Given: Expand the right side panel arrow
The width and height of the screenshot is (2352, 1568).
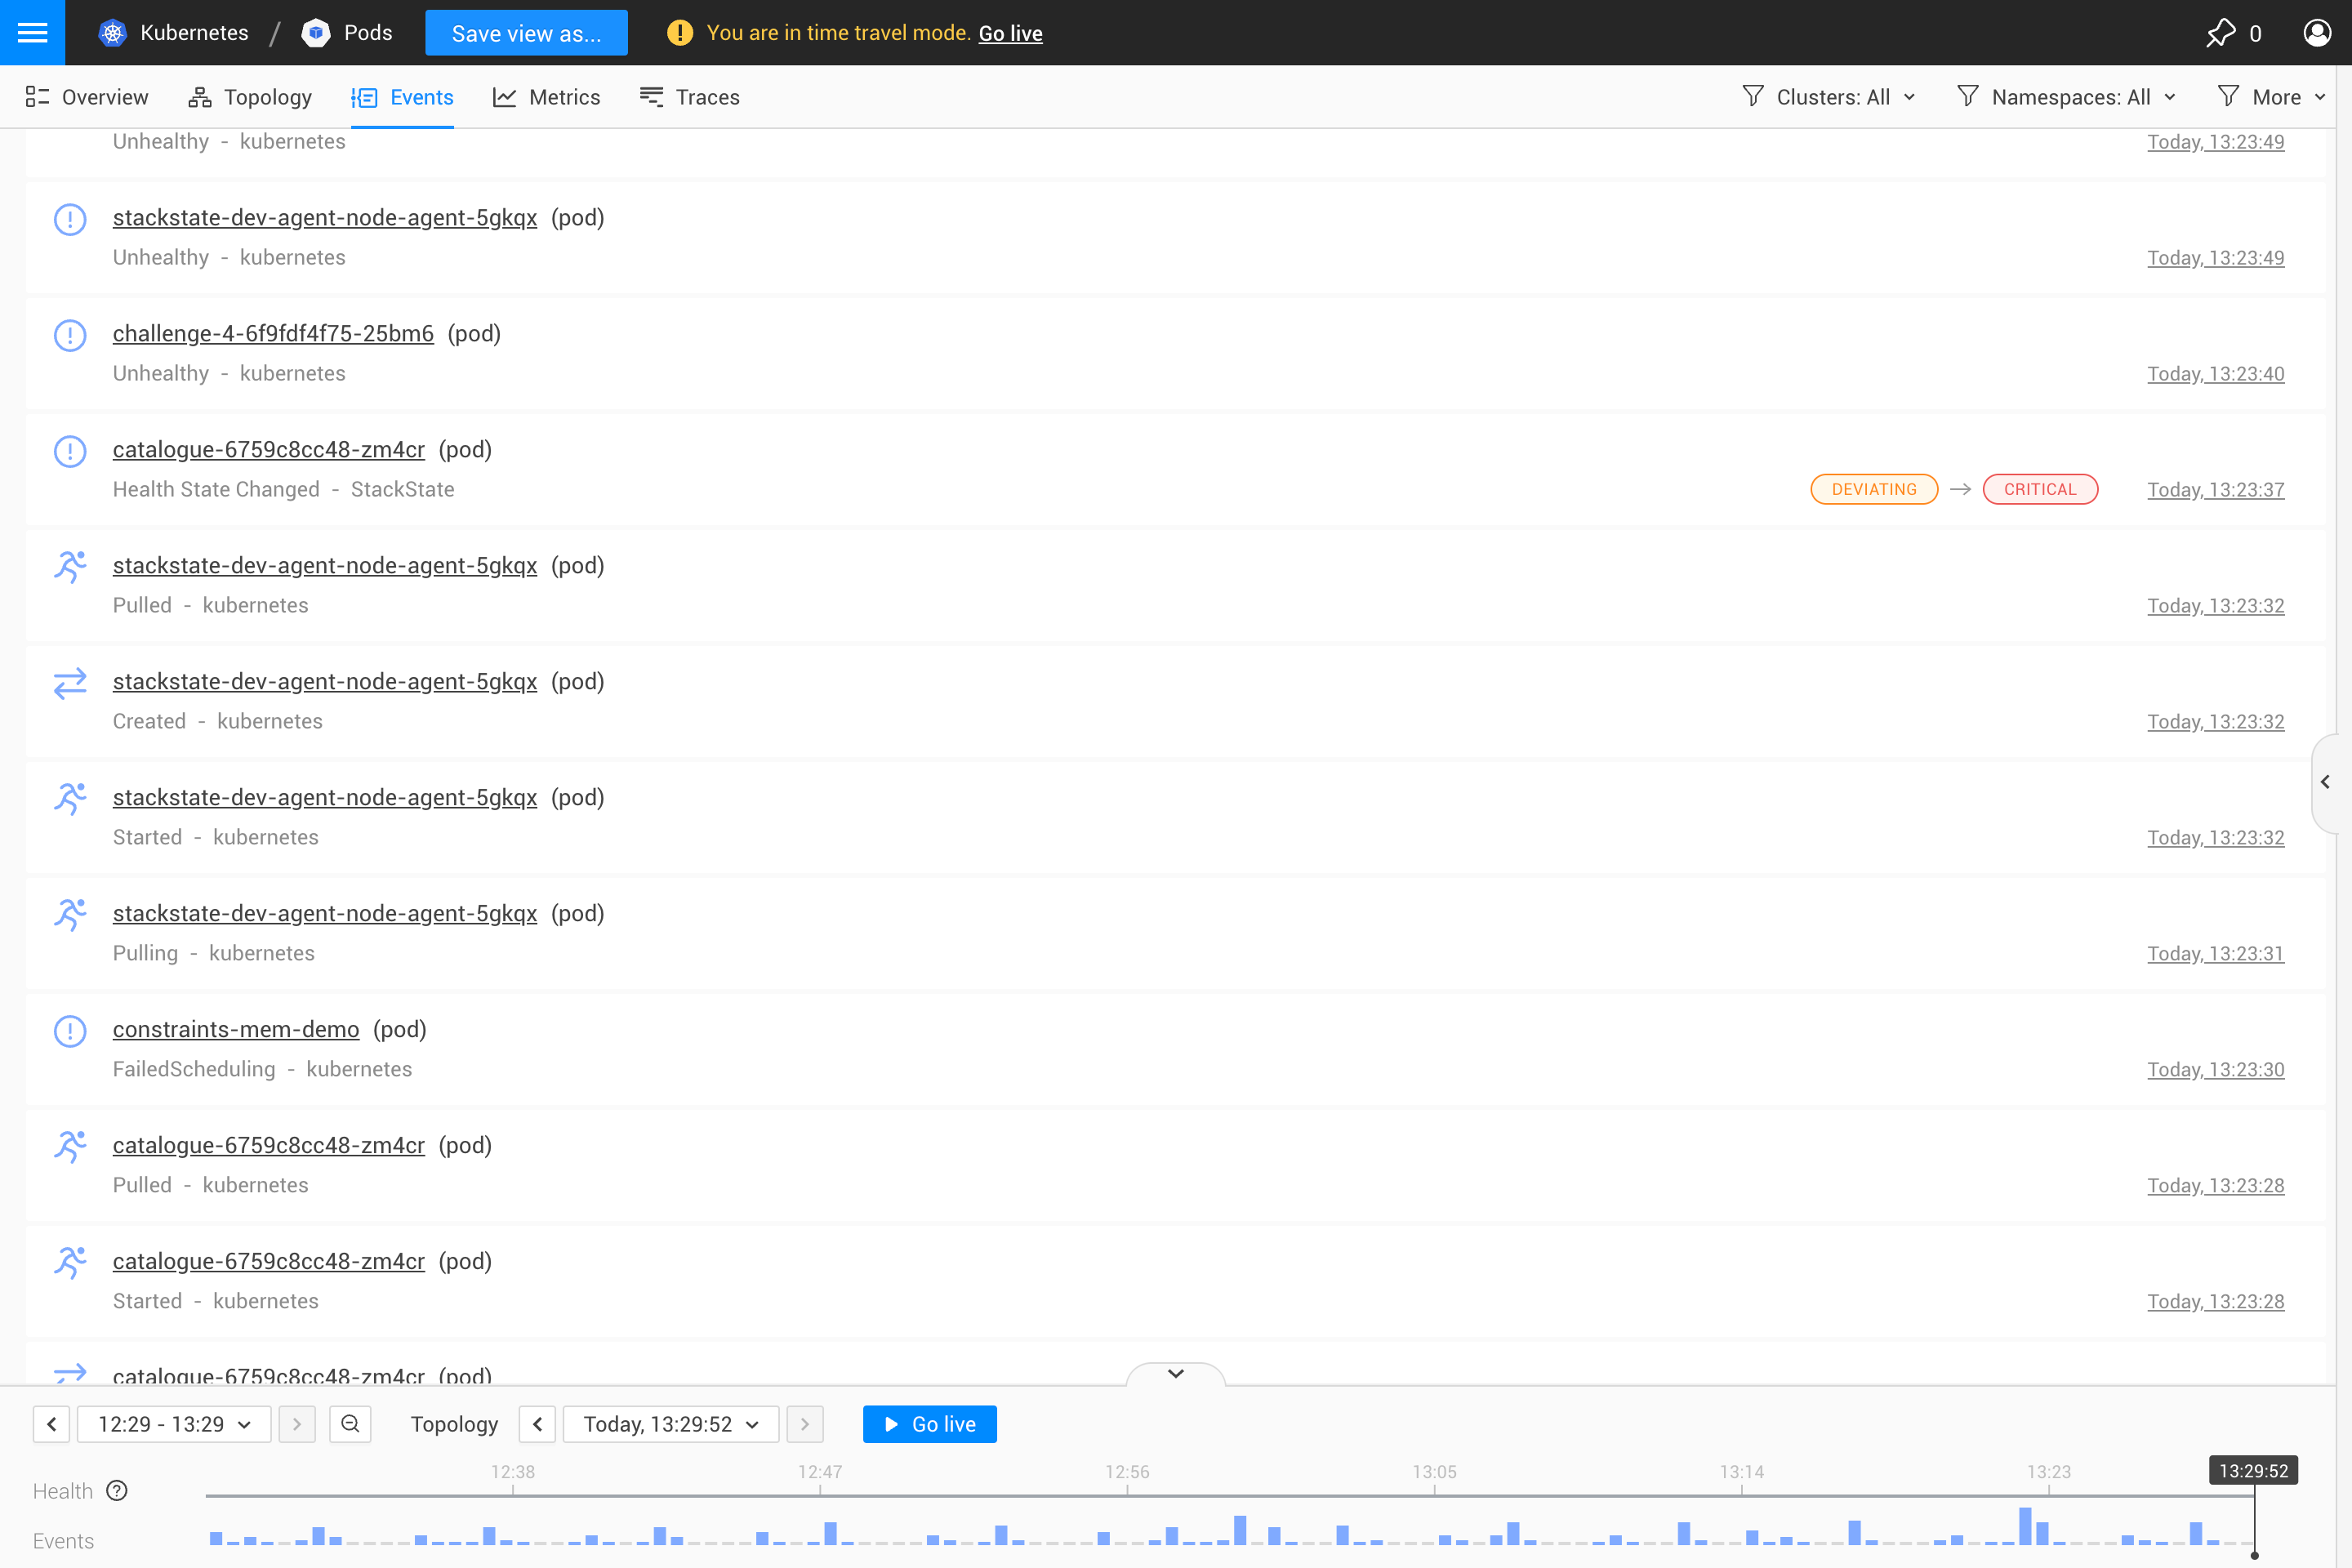Looking at the screenshot, I should click(x=2326, y=782).
